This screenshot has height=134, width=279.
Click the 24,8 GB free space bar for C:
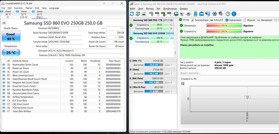[x=154, y=65]
